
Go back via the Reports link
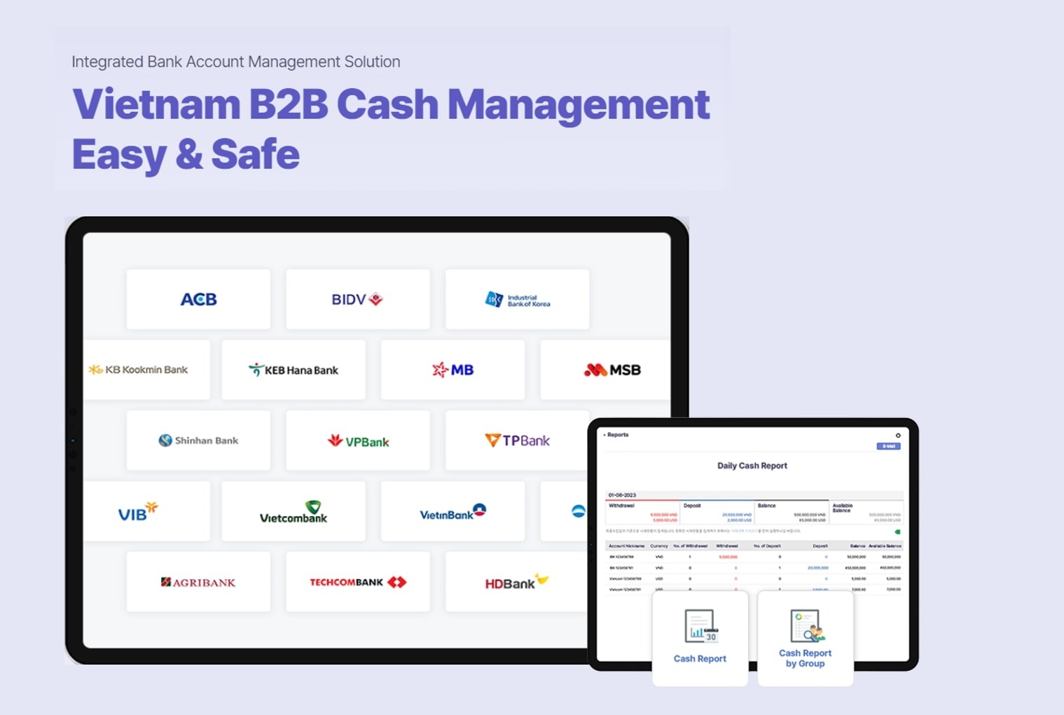(616, 435)
